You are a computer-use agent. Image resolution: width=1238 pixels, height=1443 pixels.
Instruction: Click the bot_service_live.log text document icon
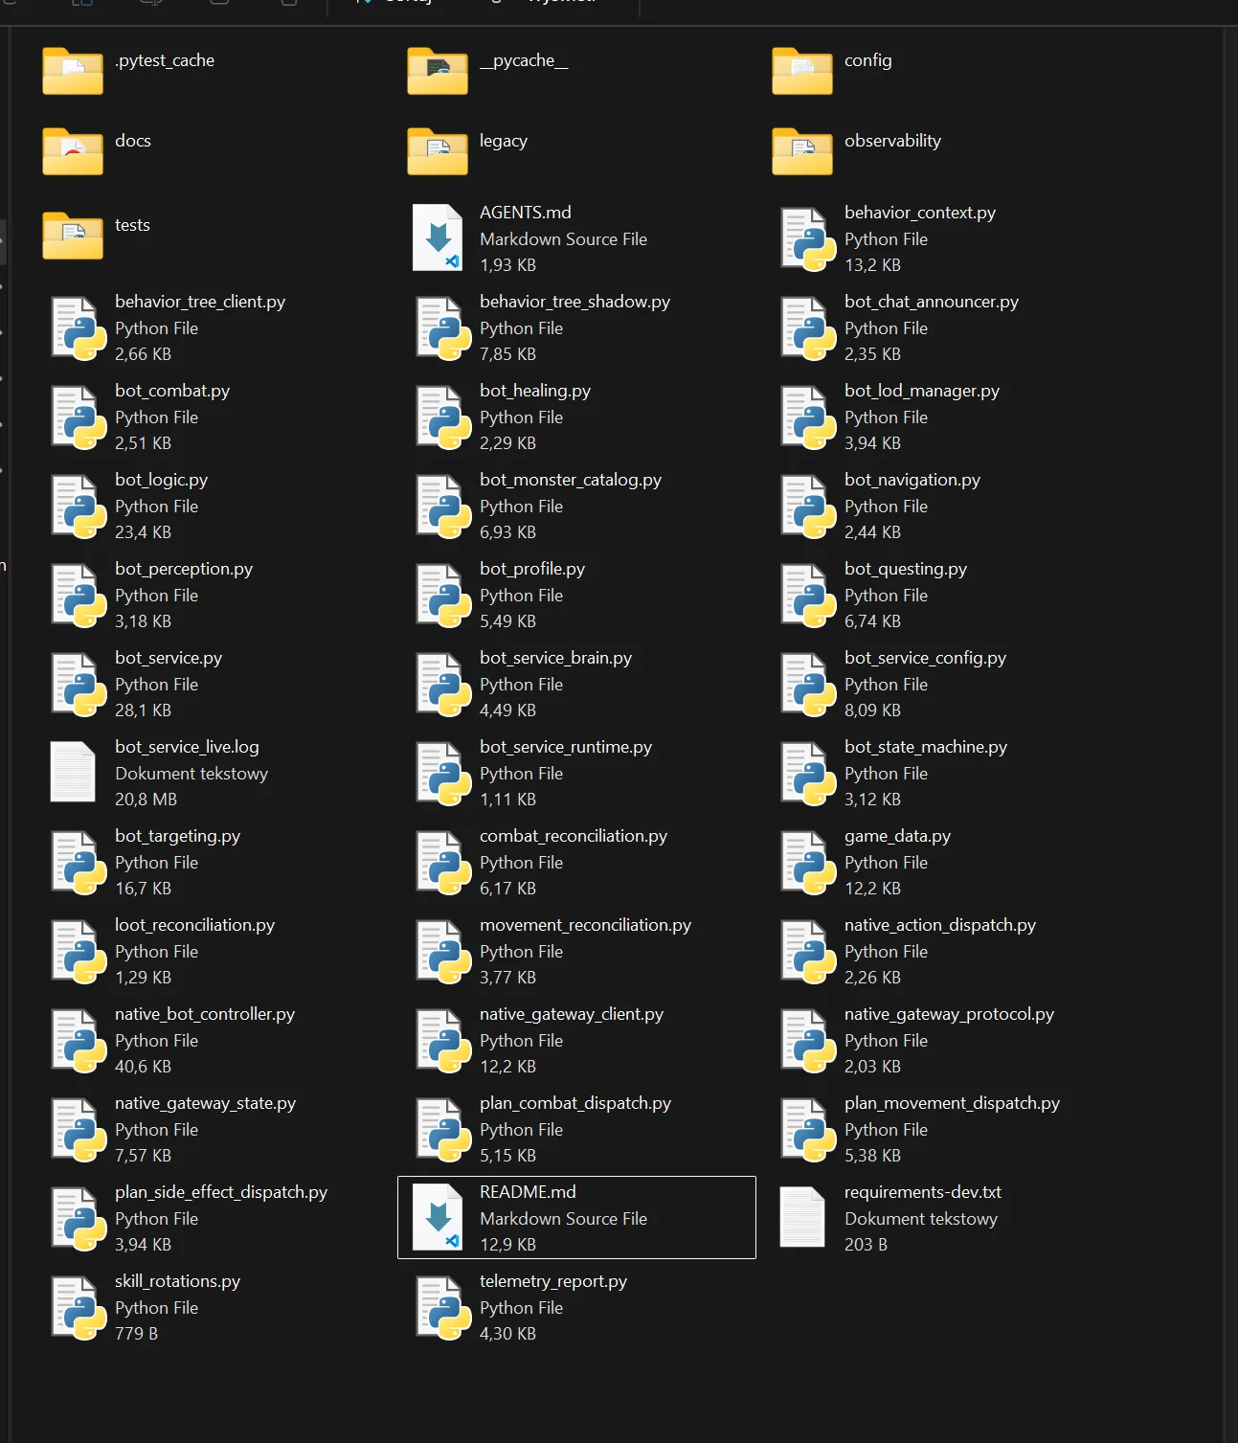point(73,772)
